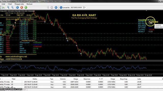Viewport: 163px width, 91px height.
Task: Click the 11 Apr 04:15 time axis label
Action: (148, 75)
